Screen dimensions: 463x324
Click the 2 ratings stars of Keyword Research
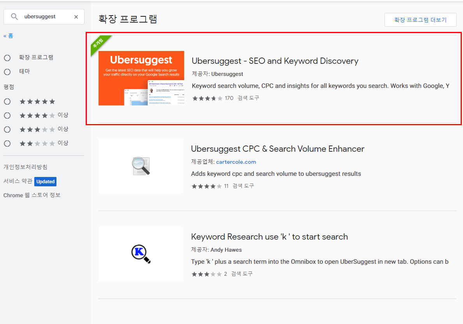coord(206,274)
